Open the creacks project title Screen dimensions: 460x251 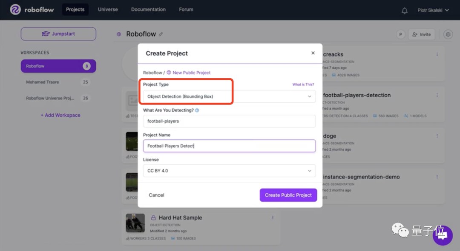[333, 54]
